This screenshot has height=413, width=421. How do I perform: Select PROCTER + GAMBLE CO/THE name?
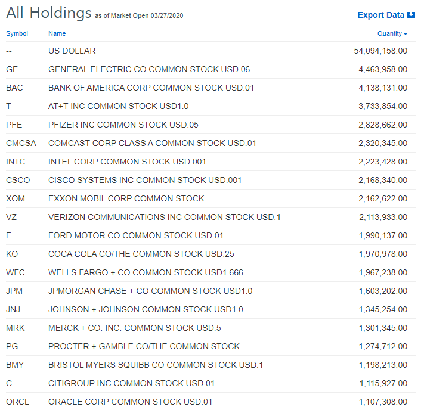[144, 346]
